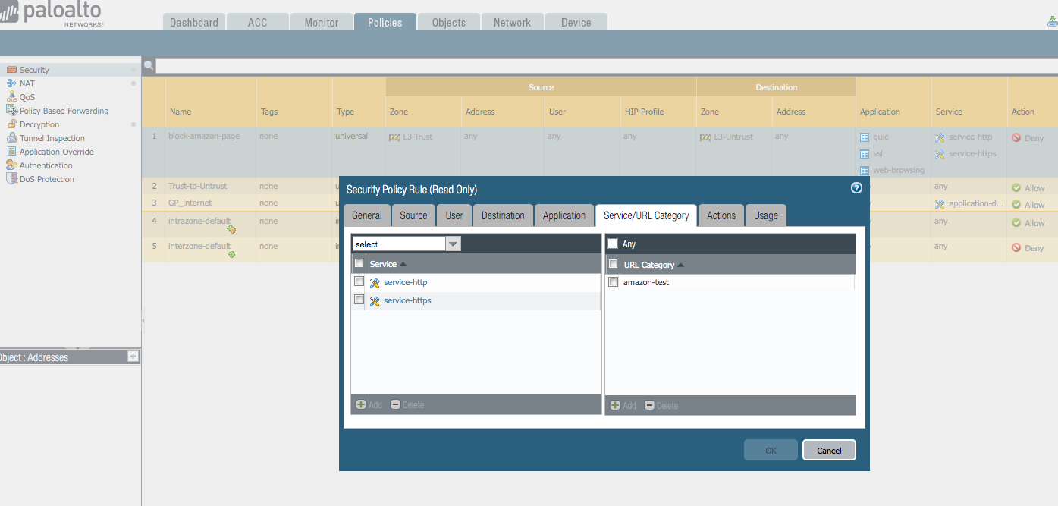Open the General tab in the dialog
This screenshot has width=1058, height=506.
tap(367, 215)
